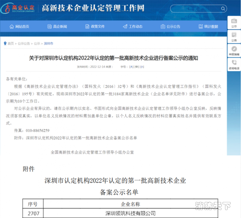Image resolution: width=241 pixels, height=218 pixels.
Task: Go to 公示 in the breadcrumb
Action: pos(37,44)
